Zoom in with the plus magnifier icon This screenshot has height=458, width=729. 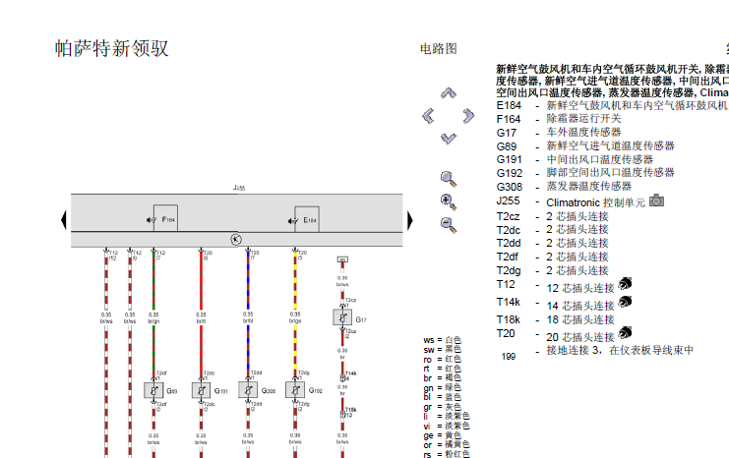[x=449, y=202]
